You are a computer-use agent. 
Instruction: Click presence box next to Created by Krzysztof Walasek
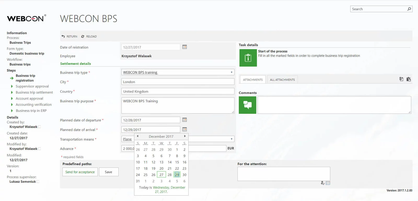click(39, 127)
